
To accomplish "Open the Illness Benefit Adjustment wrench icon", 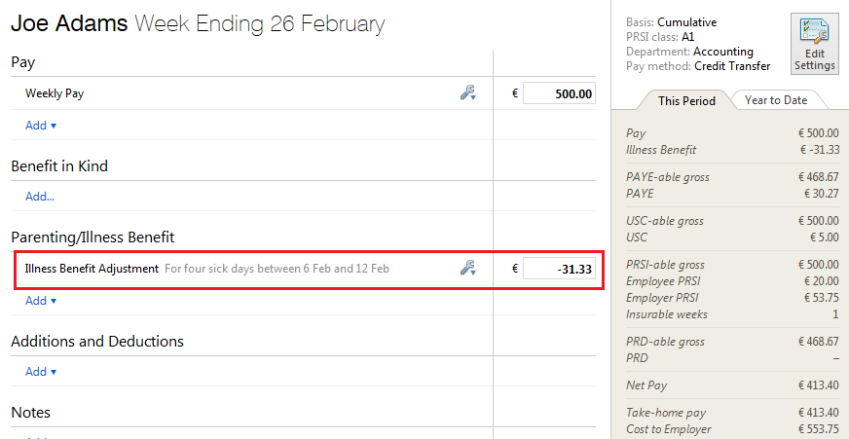I will coord(467,268).
